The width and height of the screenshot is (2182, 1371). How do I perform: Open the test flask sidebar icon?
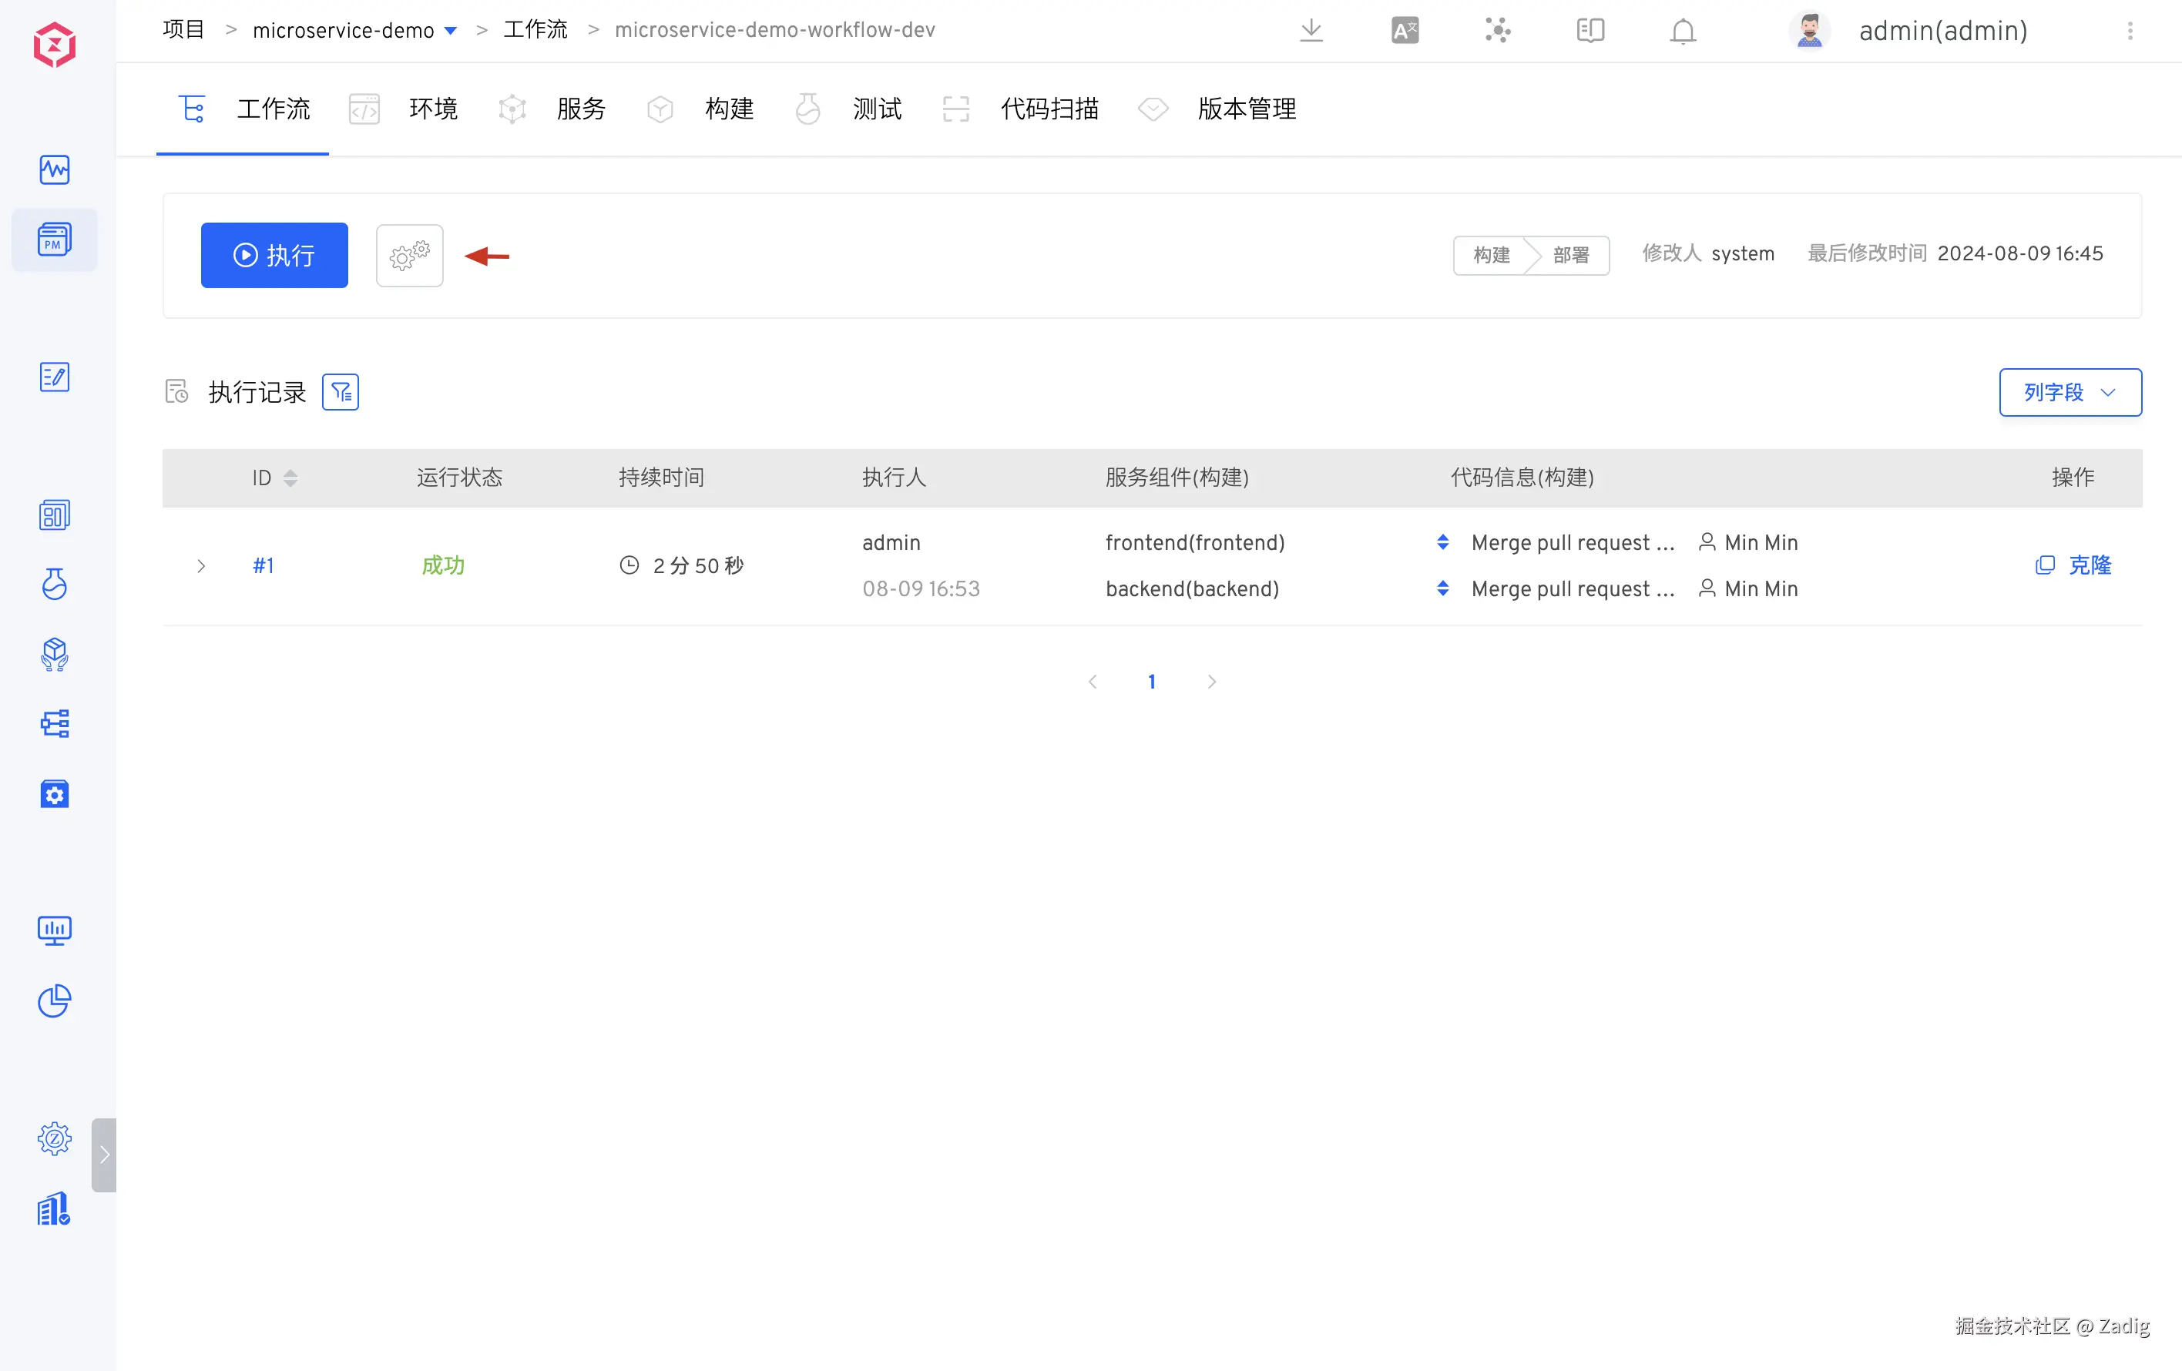tap(55, 584)
